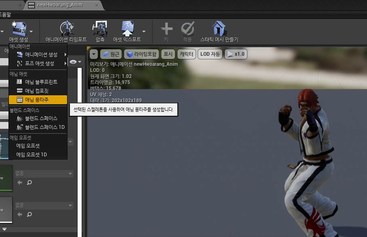Click upper slot's use-selected arrow icon

click(x=20, y=182)
